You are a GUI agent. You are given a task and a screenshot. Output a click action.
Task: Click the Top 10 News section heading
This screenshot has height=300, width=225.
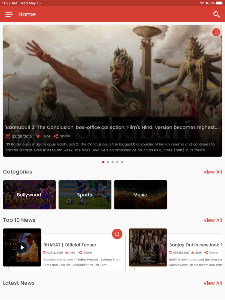(x=19, y=220)
